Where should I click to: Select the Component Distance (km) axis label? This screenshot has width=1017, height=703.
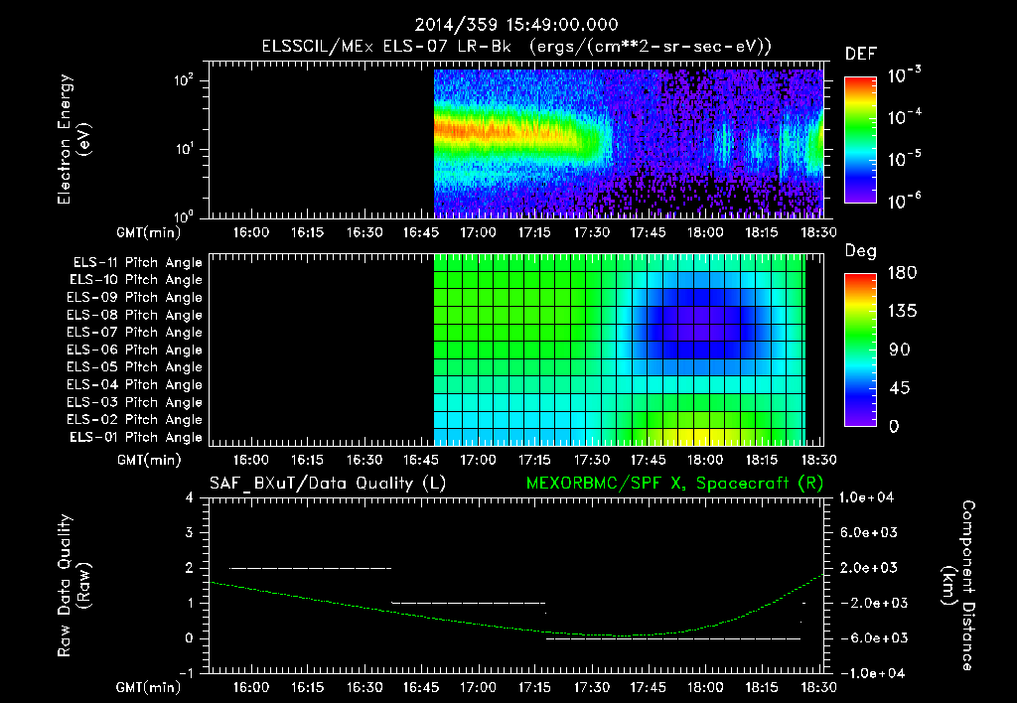958,586
